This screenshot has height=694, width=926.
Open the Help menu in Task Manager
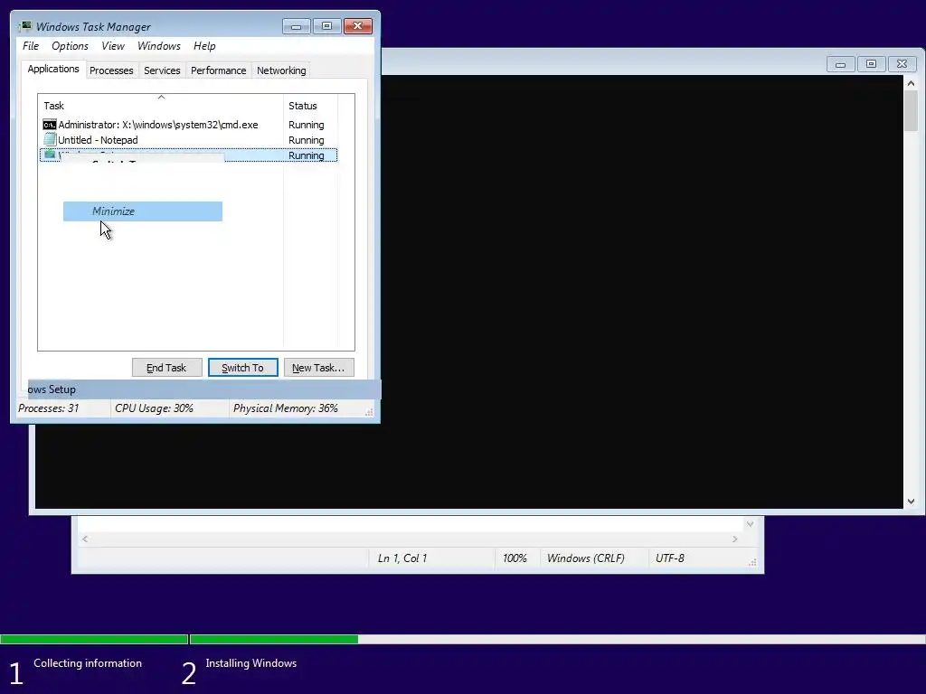coord(204,46)
